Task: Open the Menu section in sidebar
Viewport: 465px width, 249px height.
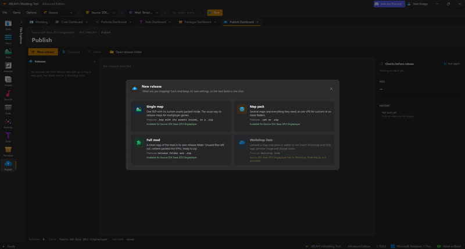Action: click(x=8, y=39)
